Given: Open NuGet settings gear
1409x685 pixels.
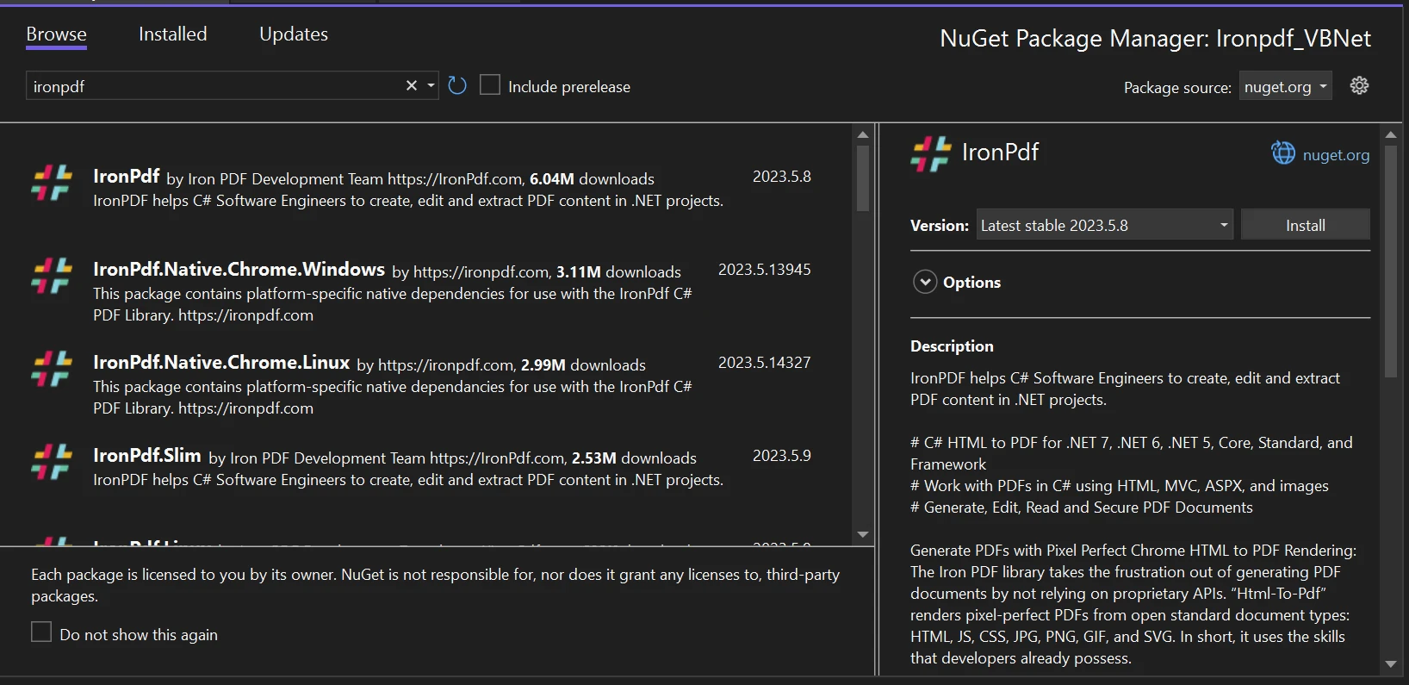Looking at the screenshot, I should [1359, 85].
